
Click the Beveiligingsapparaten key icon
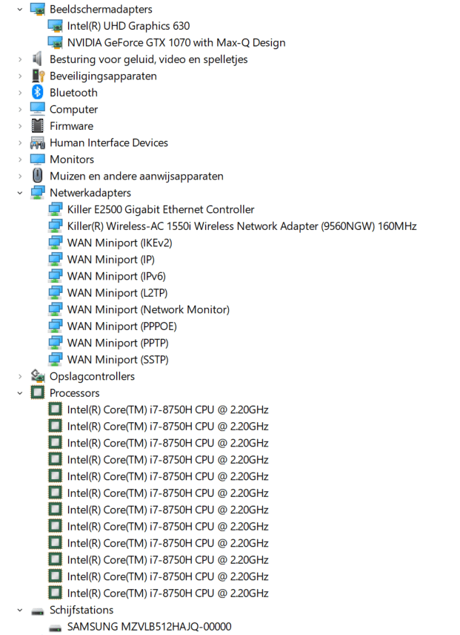(x=38, y=76)
